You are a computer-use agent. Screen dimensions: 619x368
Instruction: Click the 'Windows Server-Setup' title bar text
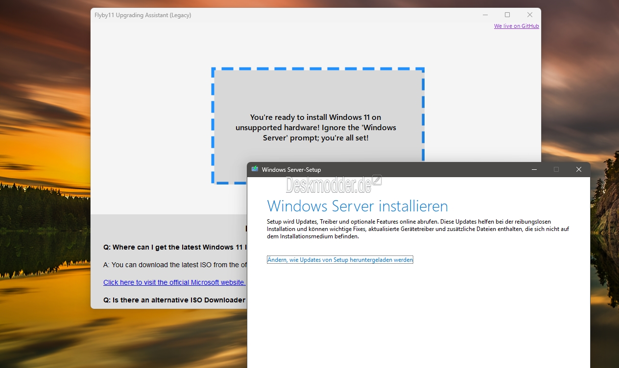(x=291, y=170)
